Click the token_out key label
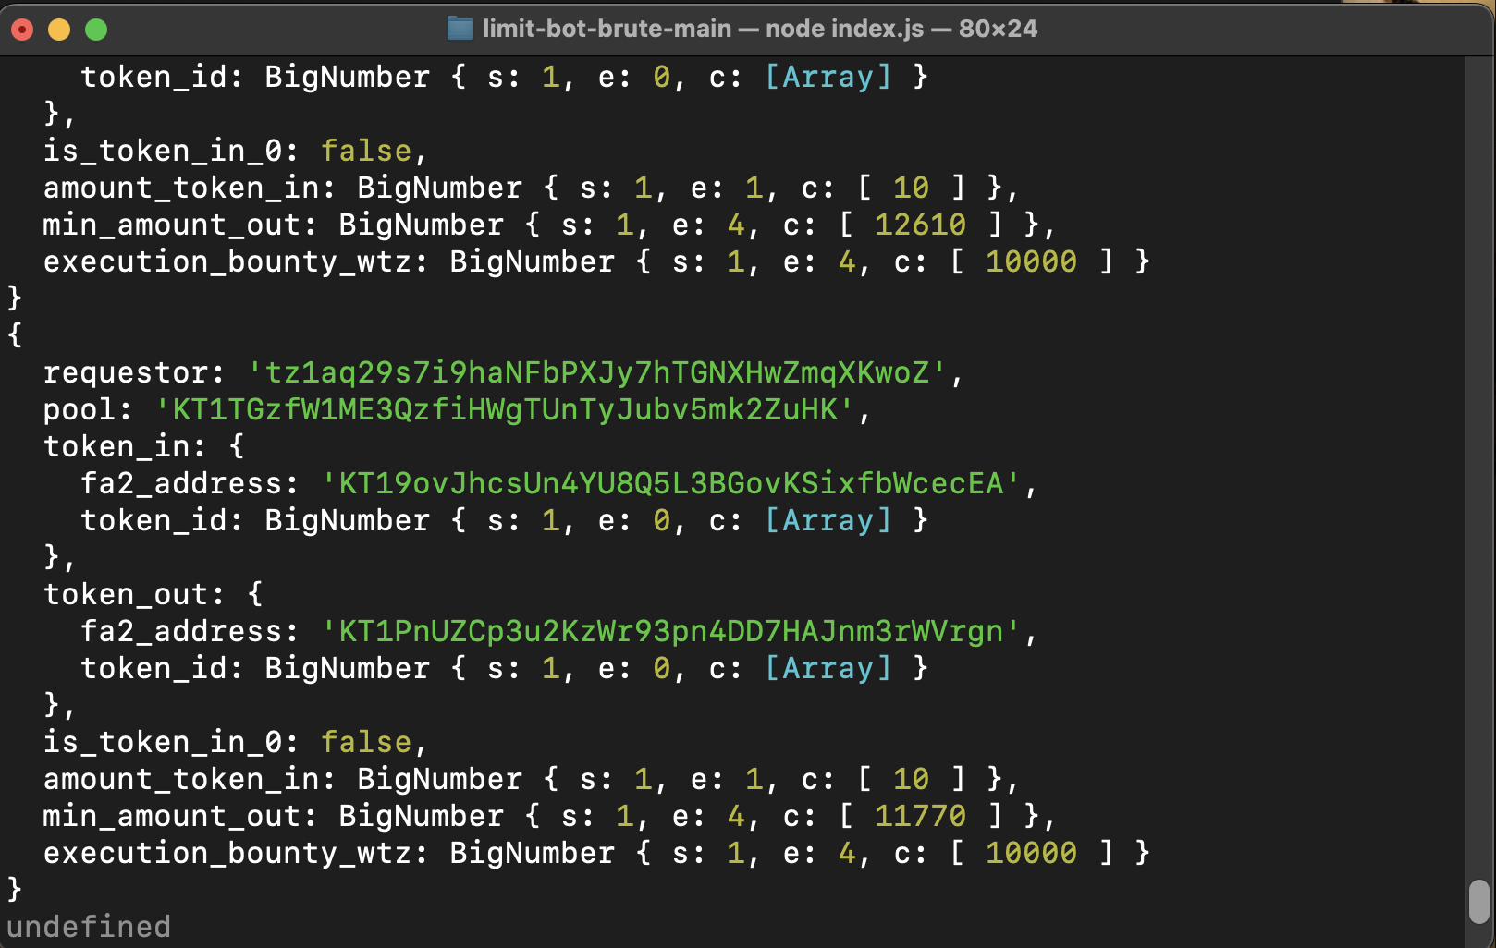Screen dimensions: 1496x948 click(126, 594)
